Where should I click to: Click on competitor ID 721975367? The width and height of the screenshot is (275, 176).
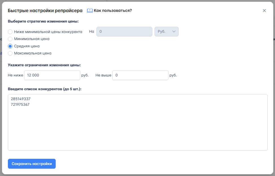(x=20, y=105)
